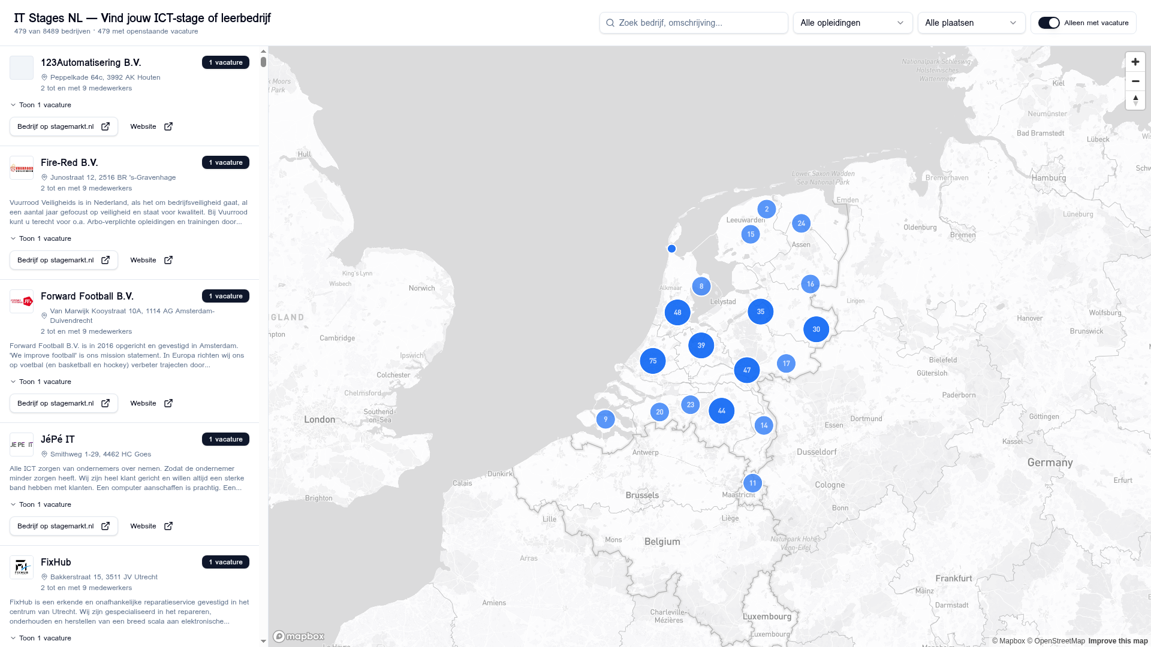This screenshot has height=647, width=1151.
Task: Click the Forward Football company logo
Action: point(22,301)
